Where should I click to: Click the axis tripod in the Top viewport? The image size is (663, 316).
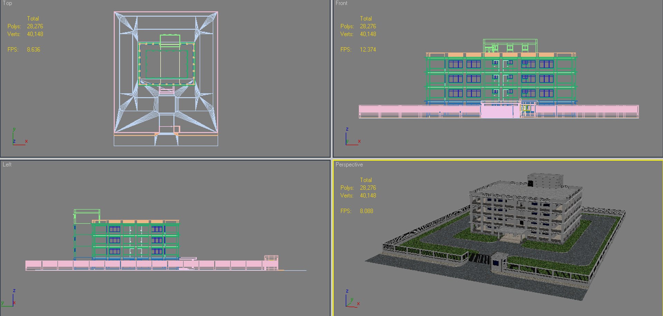point(19,137)
